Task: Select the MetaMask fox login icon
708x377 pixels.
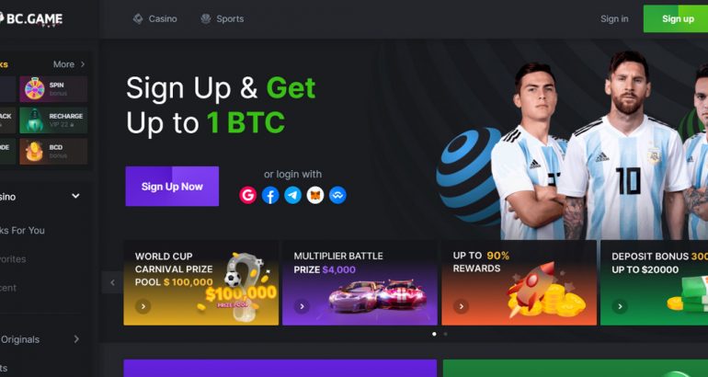Action: pos(315,195)
